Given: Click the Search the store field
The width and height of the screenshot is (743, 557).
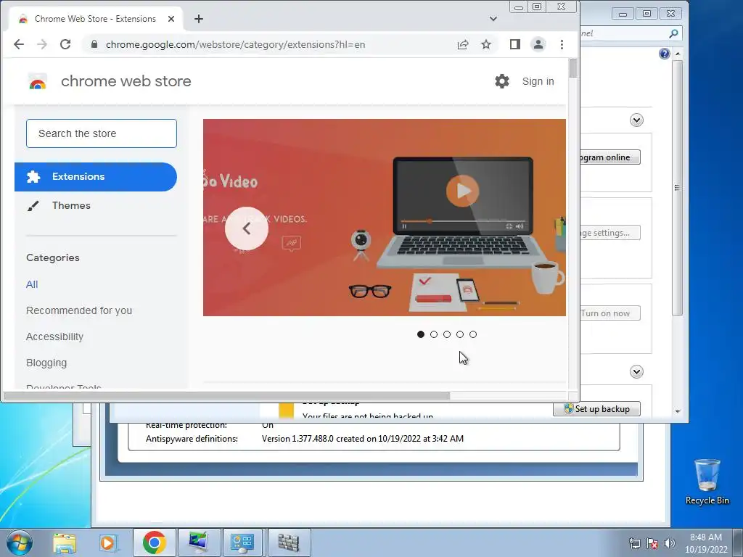Looking at the screenshot, I should pyautogui.click(x=102, y=133).
